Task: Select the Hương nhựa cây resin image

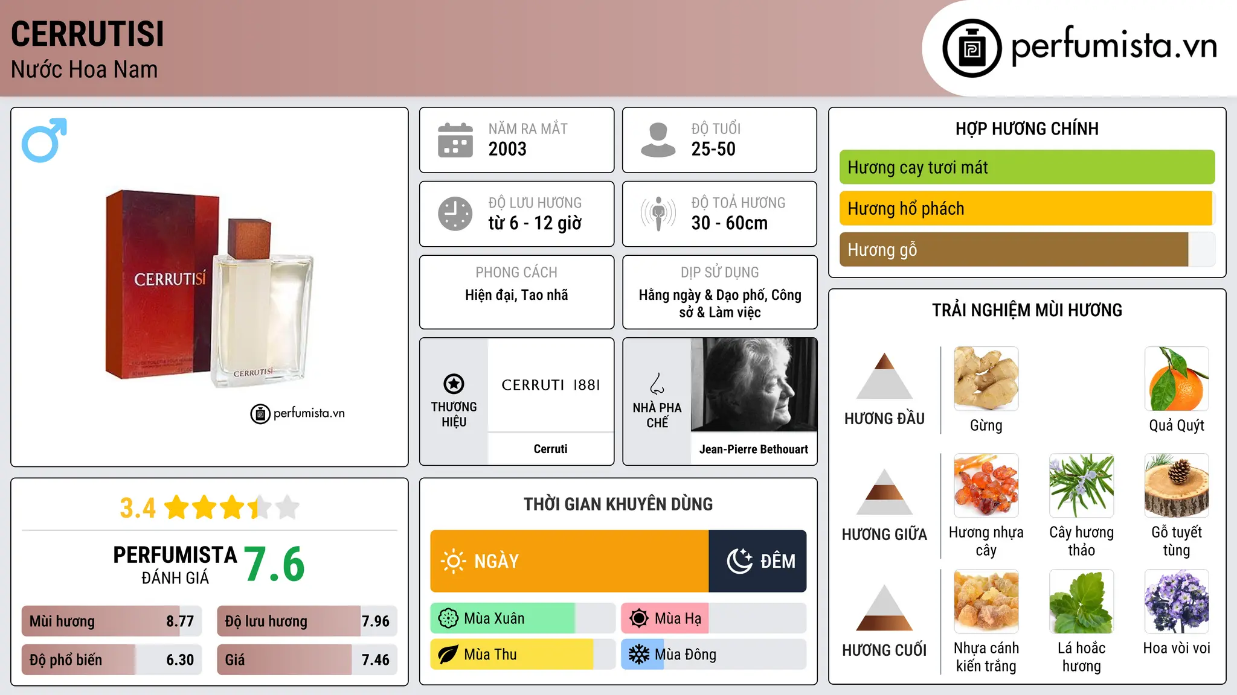Action: pos(986,486)
